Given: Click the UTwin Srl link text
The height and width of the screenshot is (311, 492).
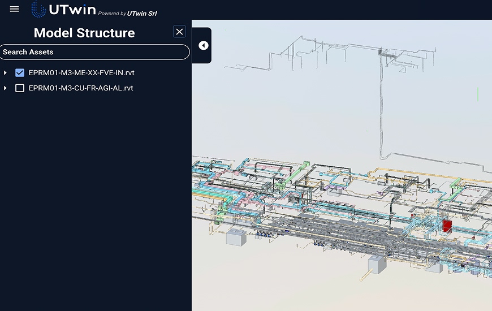Looking at the screenshot, I should 142,14.
